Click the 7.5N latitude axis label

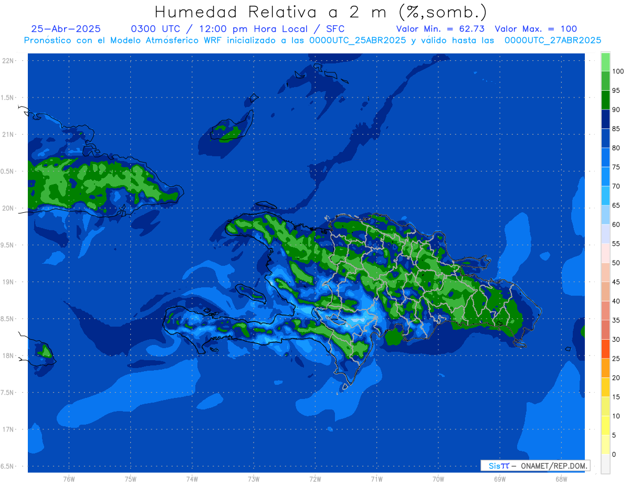(x=7, y=392)
